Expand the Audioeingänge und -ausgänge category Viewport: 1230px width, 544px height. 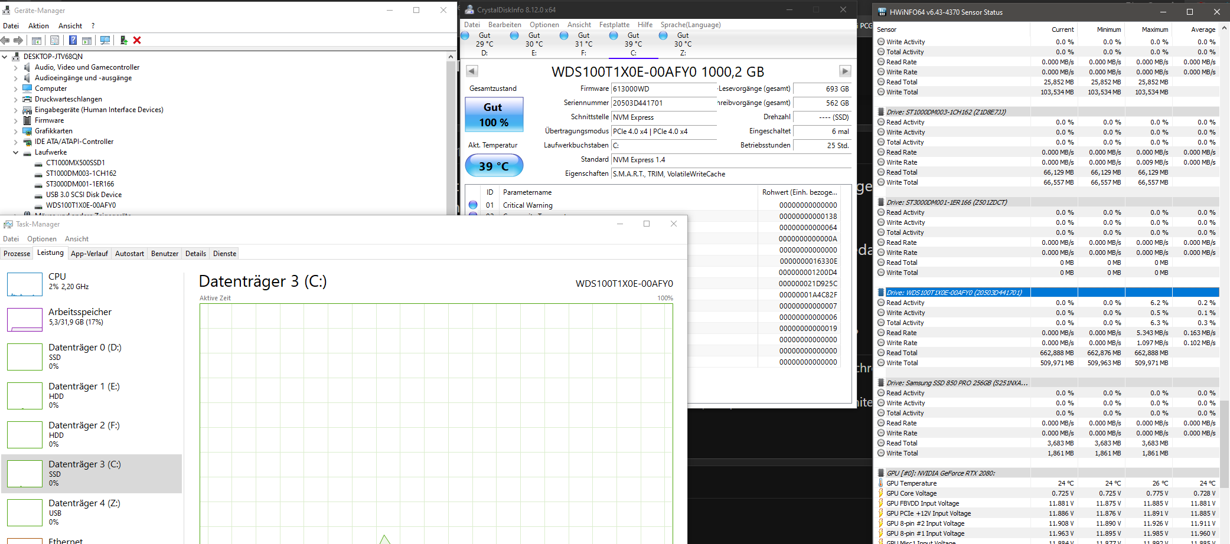[16, 78]
